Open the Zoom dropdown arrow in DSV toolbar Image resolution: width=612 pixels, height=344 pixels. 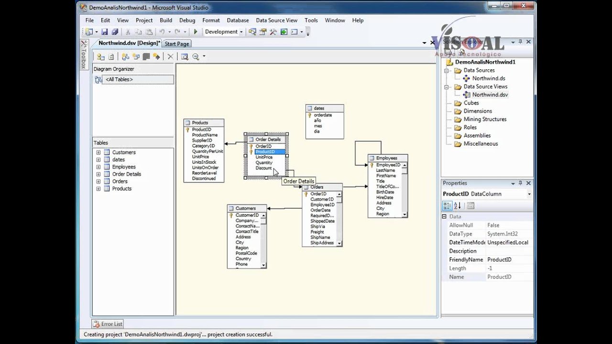[x=204, y=56]
